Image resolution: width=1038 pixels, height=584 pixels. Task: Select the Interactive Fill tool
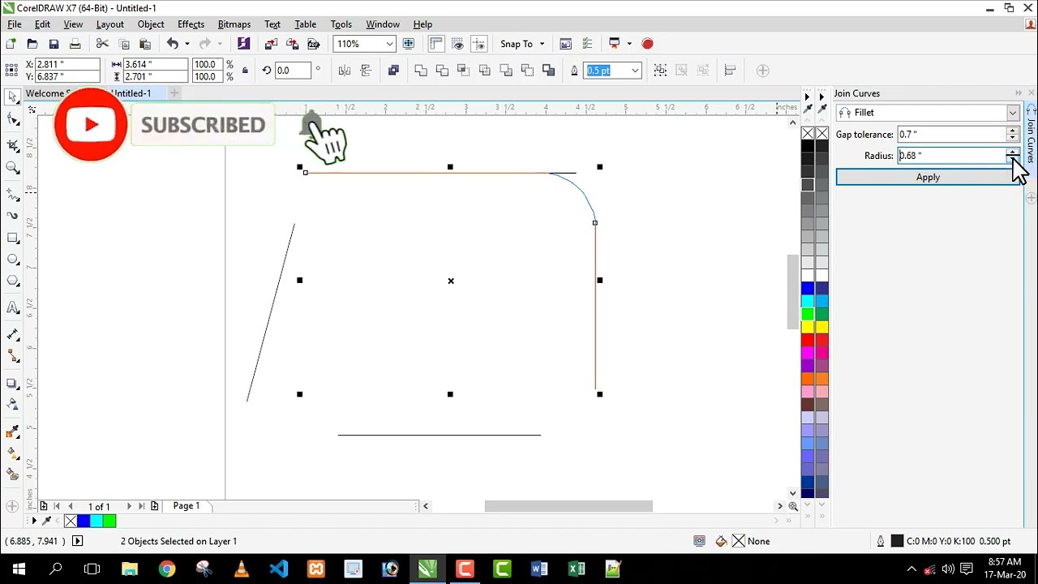click(13, 453)
